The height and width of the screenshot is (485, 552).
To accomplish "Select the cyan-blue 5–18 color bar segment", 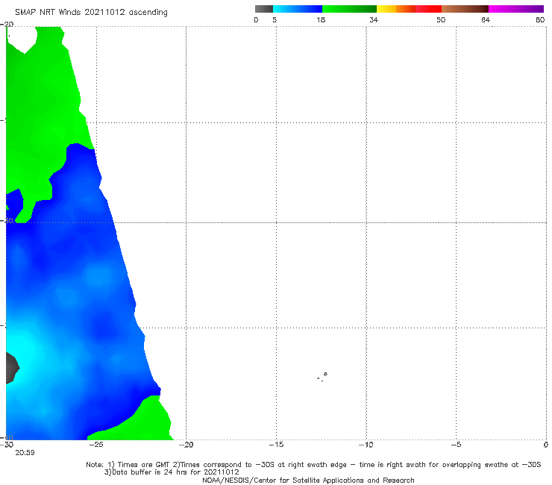I will coord(298,9).
